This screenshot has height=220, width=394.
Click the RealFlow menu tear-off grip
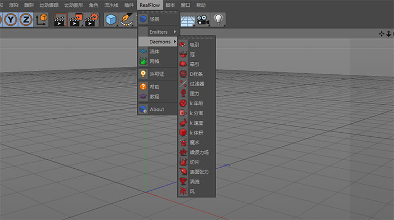pos(159,12)
